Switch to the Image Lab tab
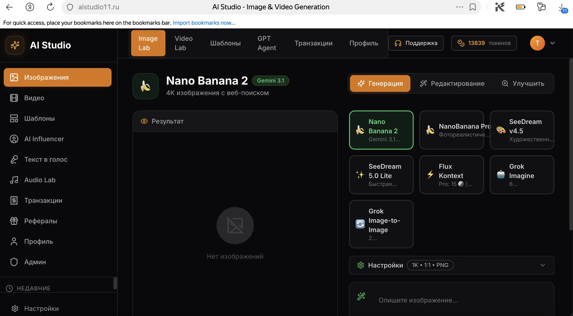573x316 pixels. click(148, 43)
